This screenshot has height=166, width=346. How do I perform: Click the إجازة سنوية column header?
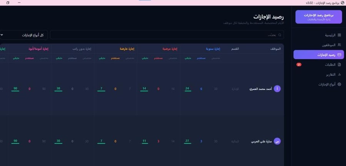pyautogui.click(x=213, y=49)
